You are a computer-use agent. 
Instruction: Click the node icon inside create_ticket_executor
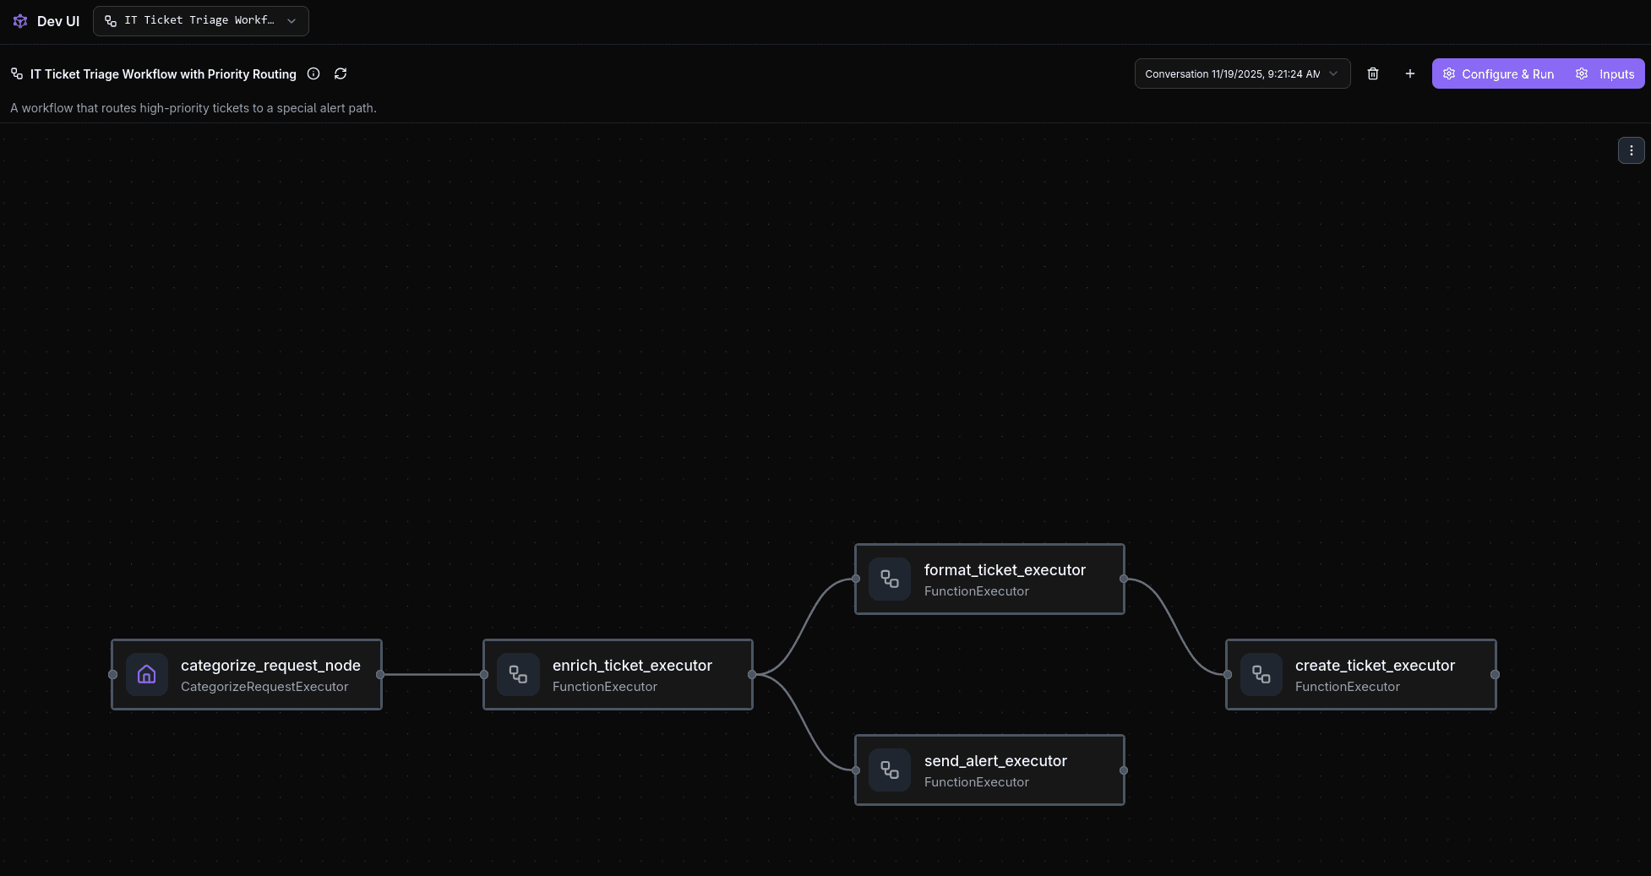tap(1261, 675)
